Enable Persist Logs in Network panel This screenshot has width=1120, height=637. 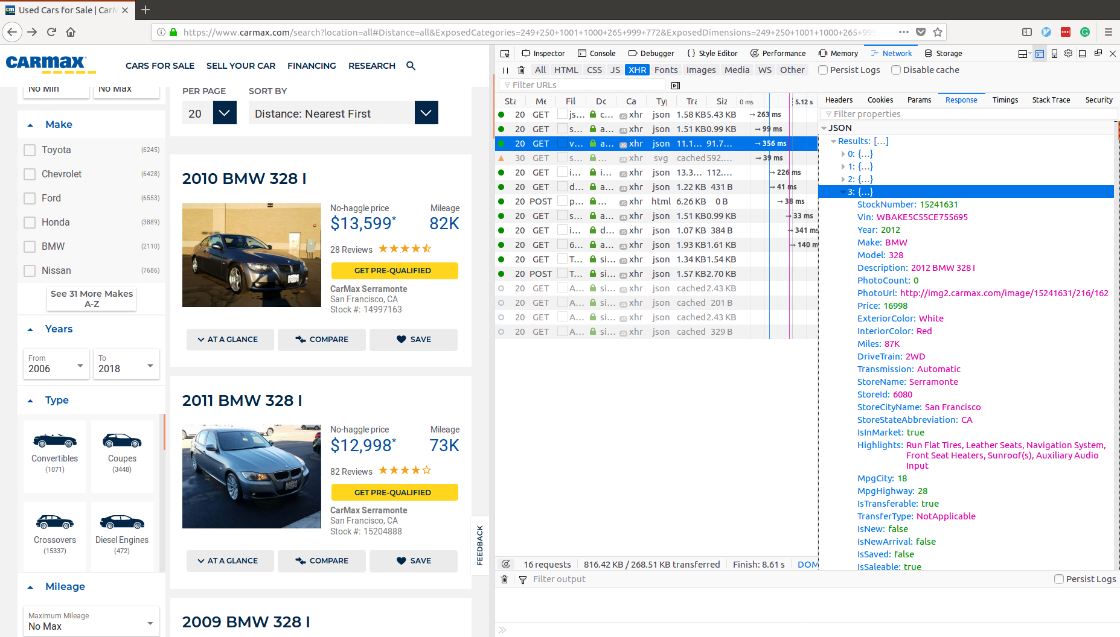[823, 70]
